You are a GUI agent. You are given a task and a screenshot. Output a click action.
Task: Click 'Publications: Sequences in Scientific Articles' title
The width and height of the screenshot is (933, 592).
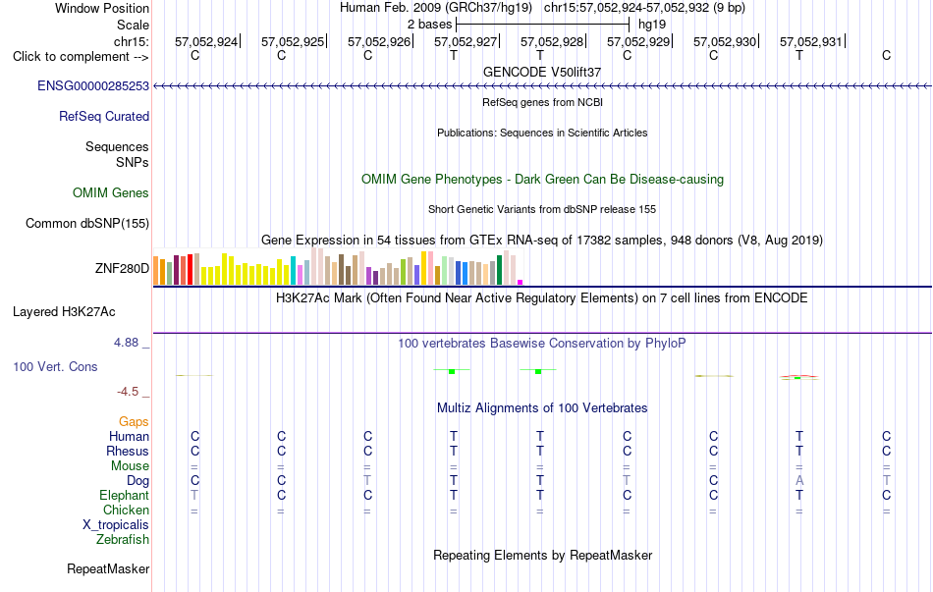[542, 133]
